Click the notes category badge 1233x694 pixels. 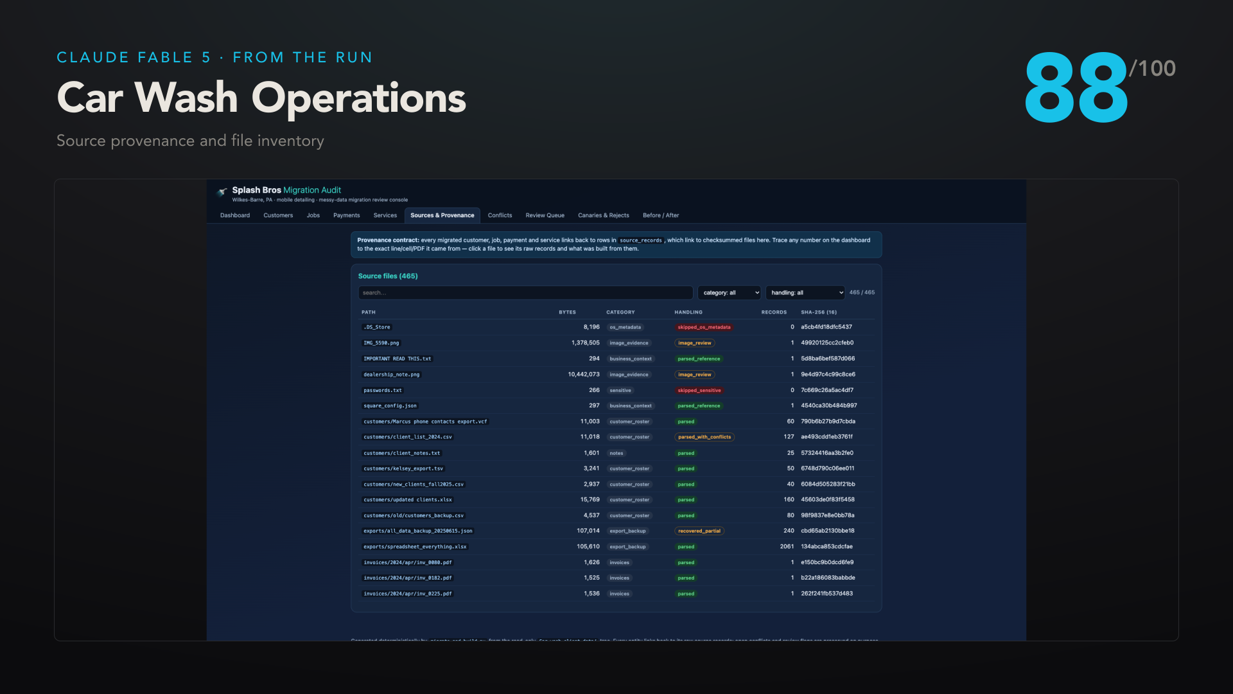click(616, 453)
